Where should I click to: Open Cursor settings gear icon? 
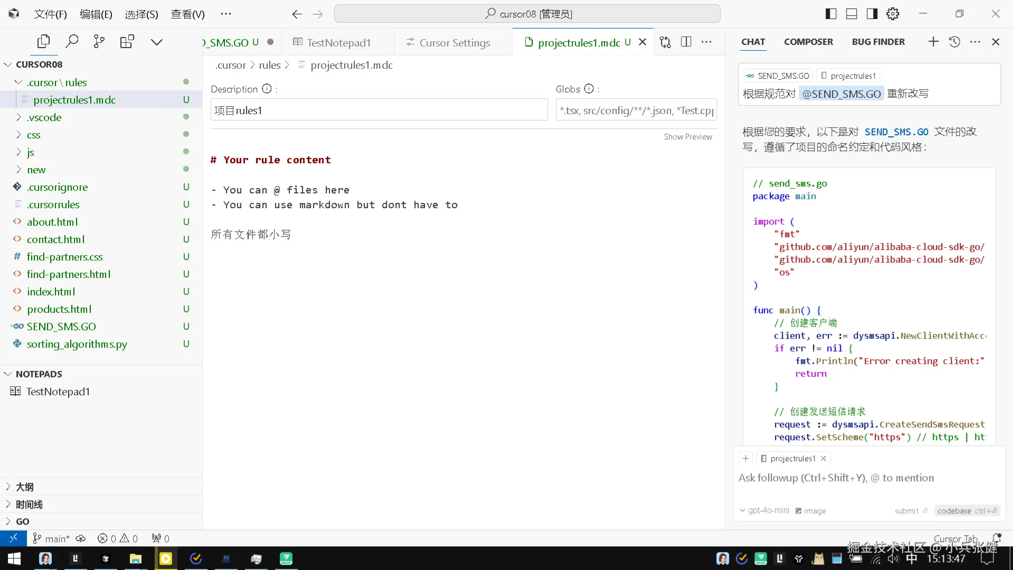(893, 14)
